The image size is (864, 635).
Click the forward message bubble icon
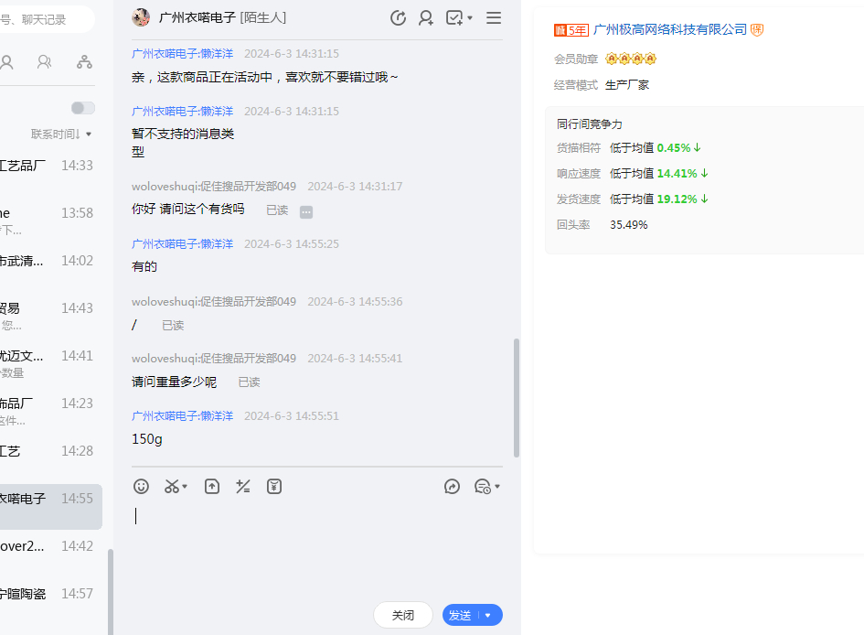452,487
